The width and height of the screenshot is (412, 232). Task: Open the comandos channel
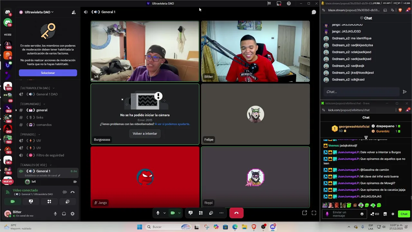tap(48, 125)
